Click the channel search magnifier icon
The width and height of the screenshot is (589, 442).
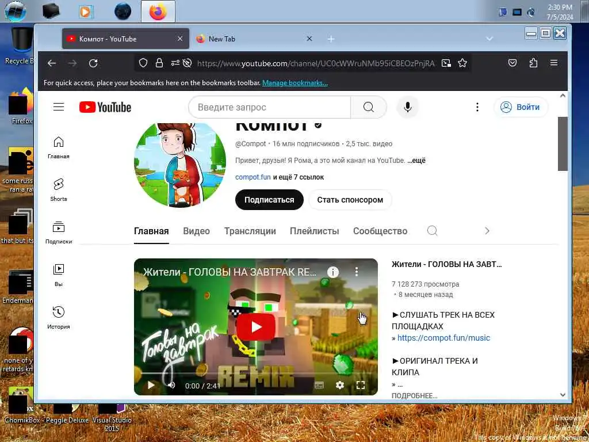(433, 231)
